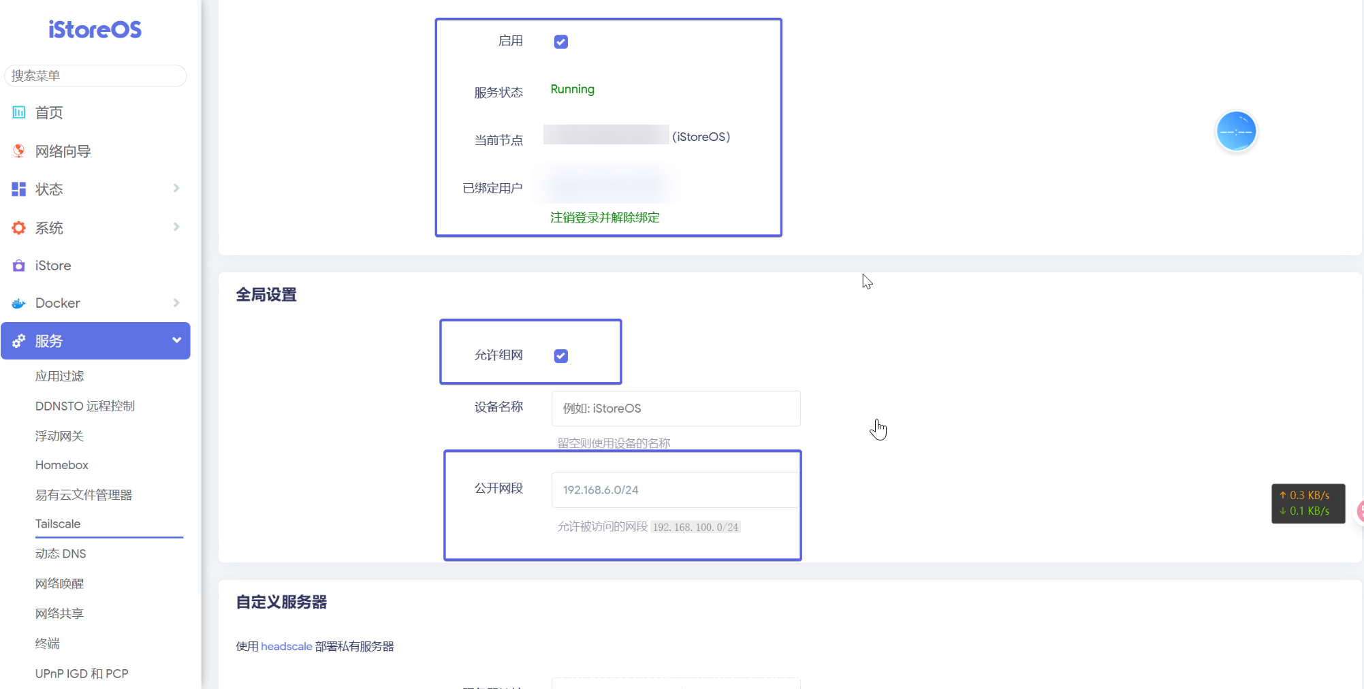
Task: Click the Docker whale icon
Action: [19, 303]
